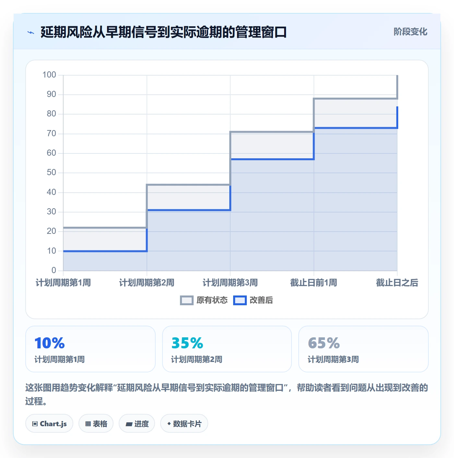Viewport: 454px width, 458px height.
Task: Open the 35% 计划周期第2周 stat card
Action: [x=227, y=349]
